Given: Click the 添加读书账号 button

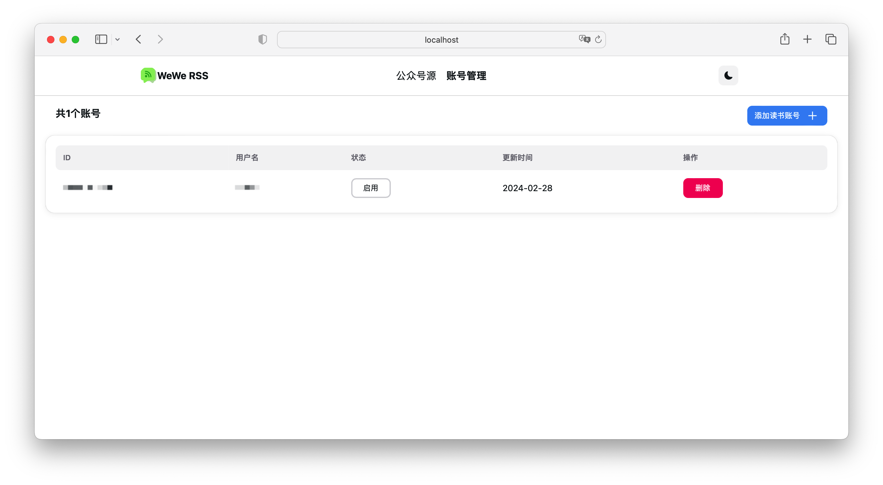Looking at the screenshot, I should click(787, 116).
